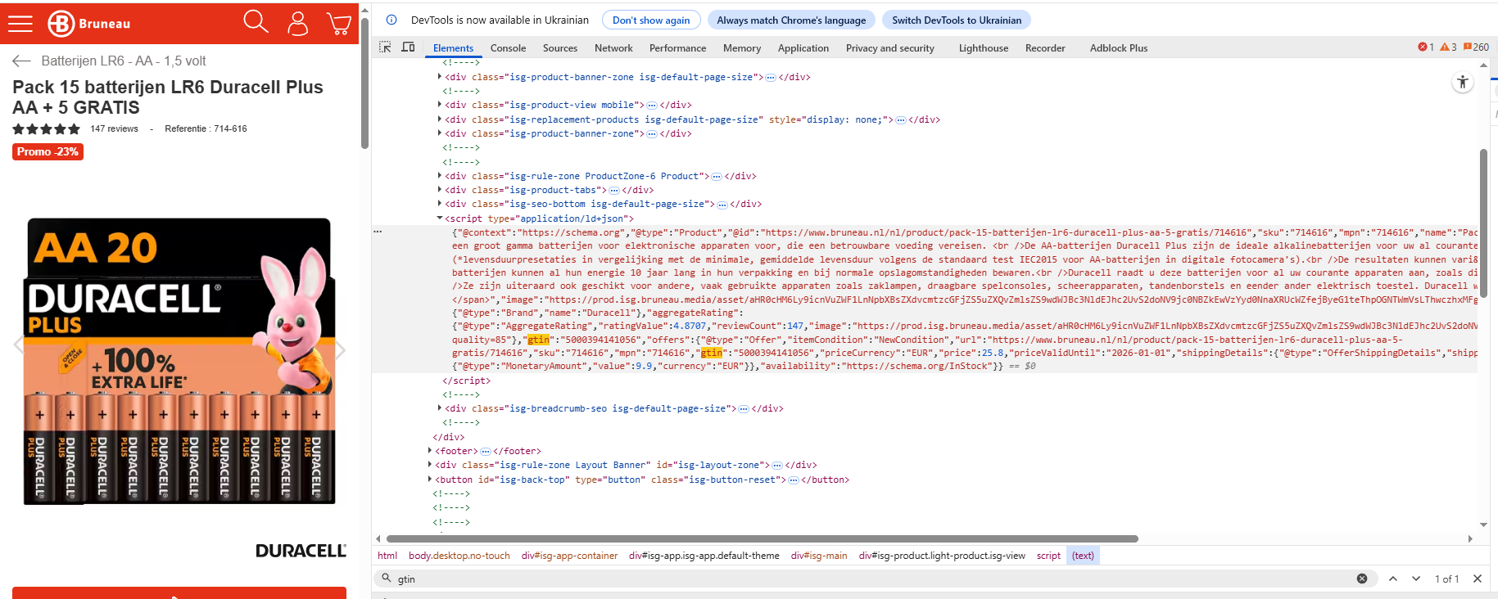Open the user account icon

click(298, 23)
